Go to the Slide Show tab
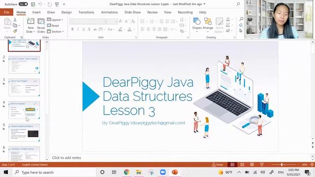 [x=132, y=12]
